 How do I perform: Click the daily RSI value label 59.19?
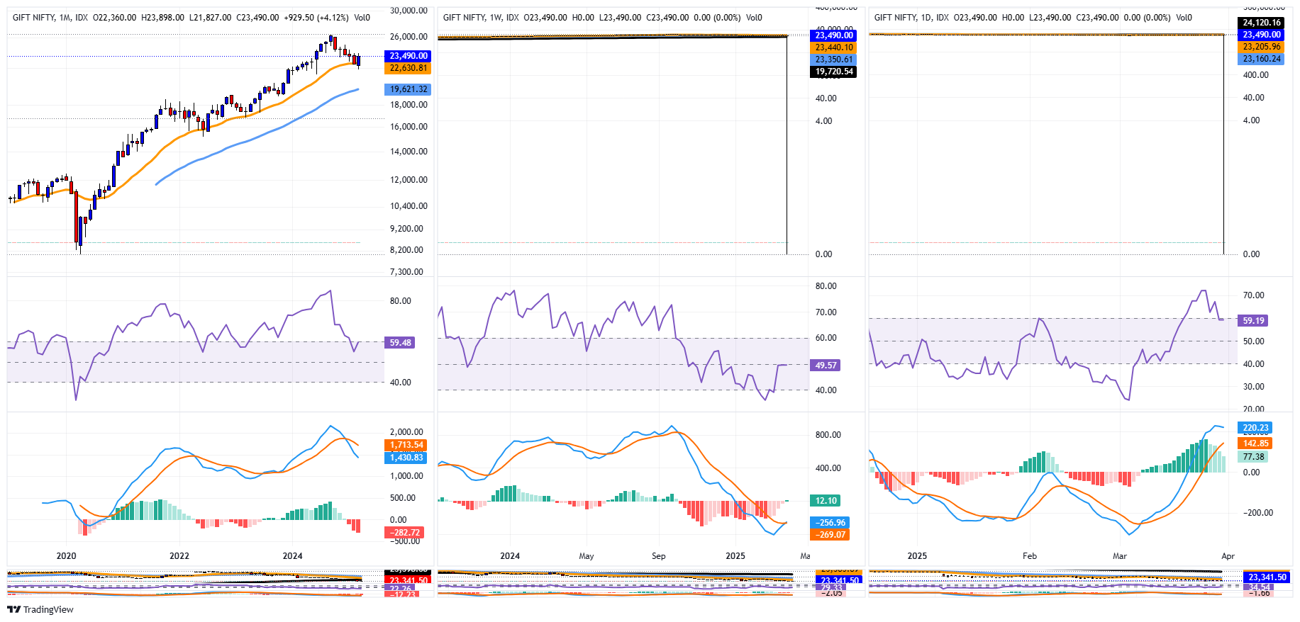pos(1253,321)
